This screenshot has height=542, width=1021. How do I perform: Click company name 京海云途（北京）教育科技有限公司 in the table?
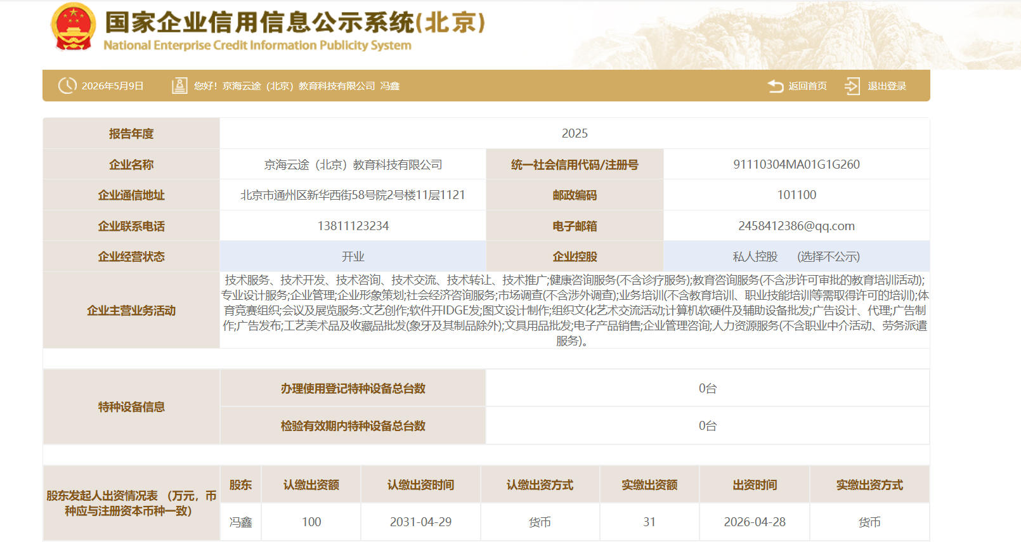[x=353, y=164]
